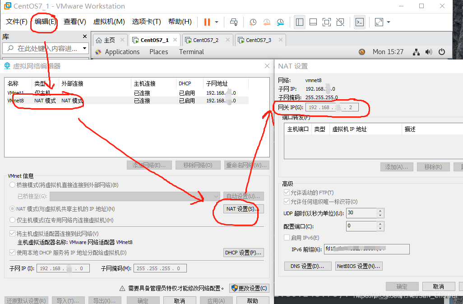This screenshot has height=304, width=463.
Task: Click the 子网掩码 input field
Action: [x=160, y=268]
